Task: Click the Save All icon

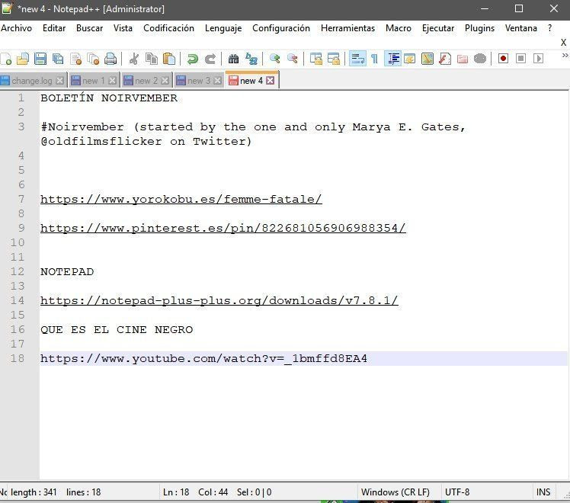Action: (x=58, y=59)
